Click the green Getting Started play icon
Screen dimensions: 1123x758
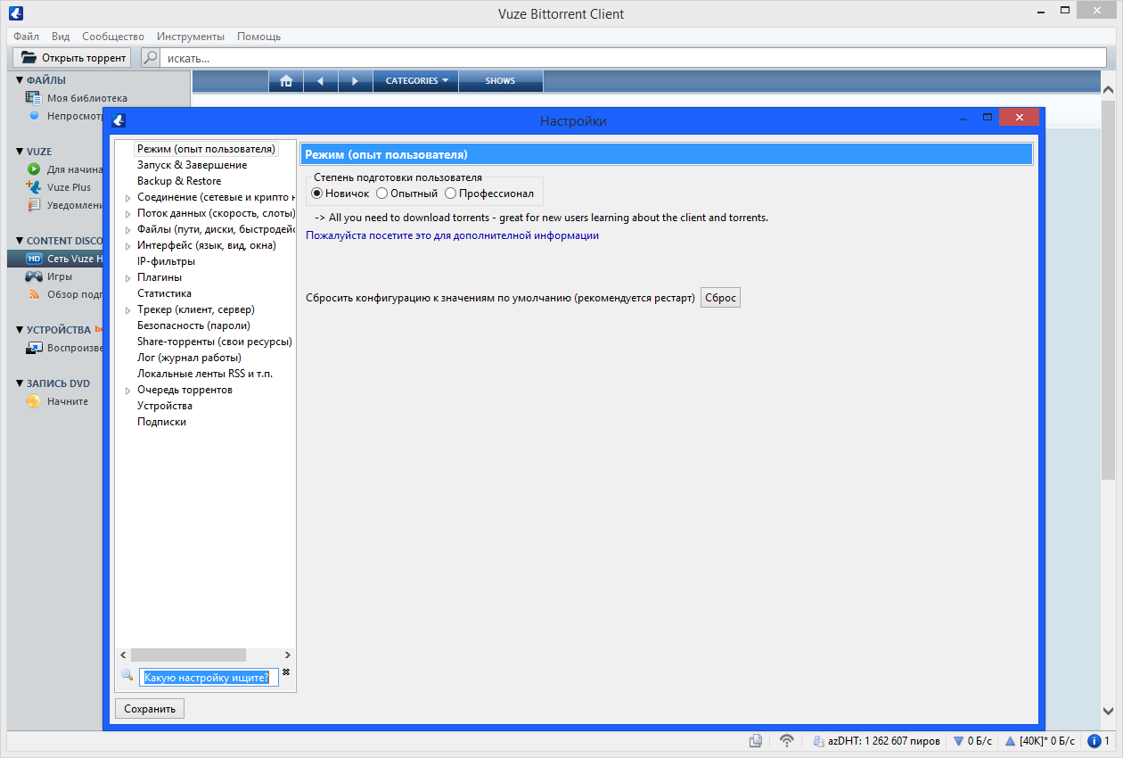click(34, 169)
